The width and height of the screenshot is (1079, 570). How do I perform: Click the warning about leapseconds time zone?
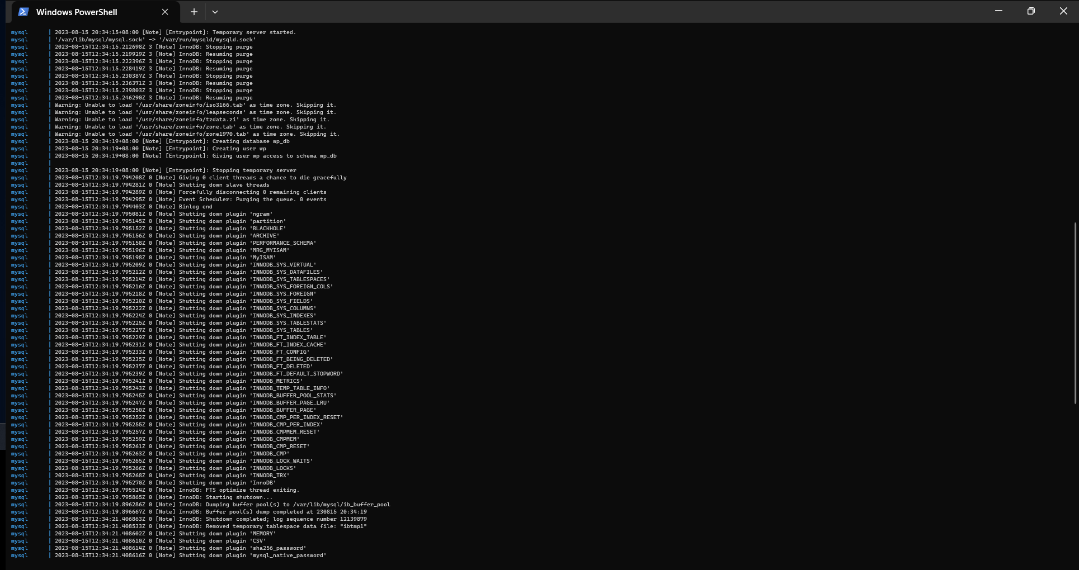(x=195, y=112)
